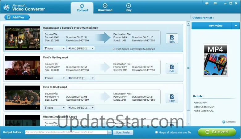The width and height of the screenshot is (241, 139).
Task: Select the Puss In Boots.mp4 title
Action: [x=55, y=87]
